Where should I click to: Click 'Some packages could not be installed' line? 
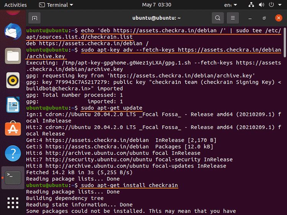(131, 211)
